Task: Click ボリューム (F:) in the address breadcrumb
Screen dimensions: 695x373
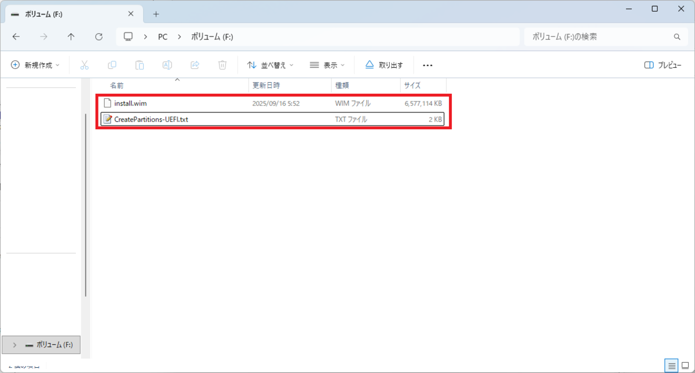Action: tap(212, 36)
